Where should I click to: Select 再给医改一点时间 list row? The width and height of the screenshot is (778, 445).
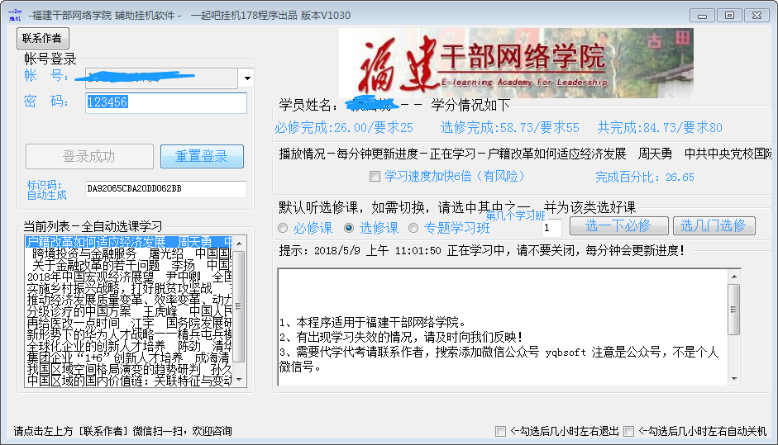pyautogui.click(x=128, y=323)
